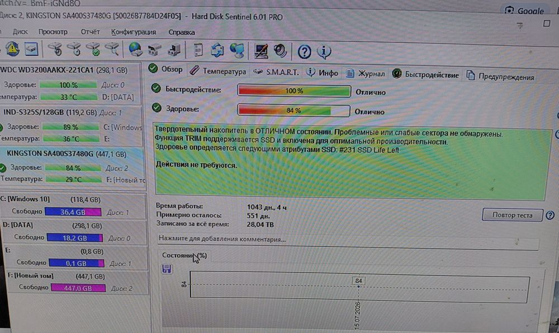This screenshot has height=333, width=559.
Task: Open the Конфигурация menu
Action: click(134, 32)
